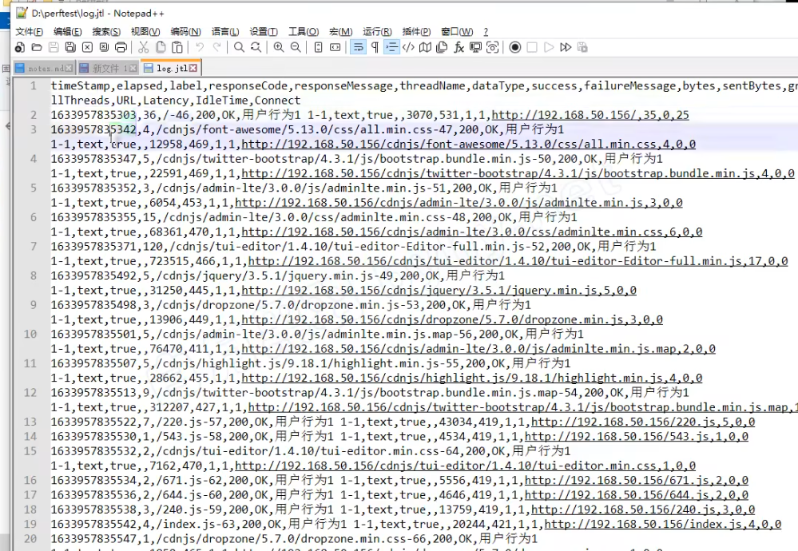Open the Function List fx icon
This screenshot has width=798, height=551.
coord(459,47)
